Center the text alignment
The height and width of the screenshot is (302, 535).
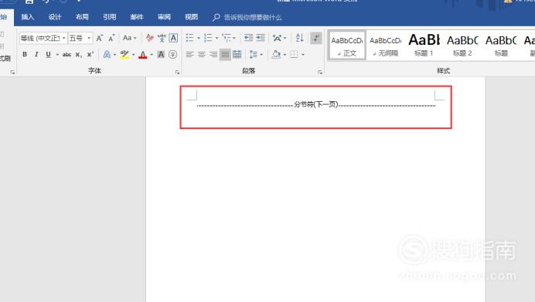pyautogui.click(x=202, y=55)
